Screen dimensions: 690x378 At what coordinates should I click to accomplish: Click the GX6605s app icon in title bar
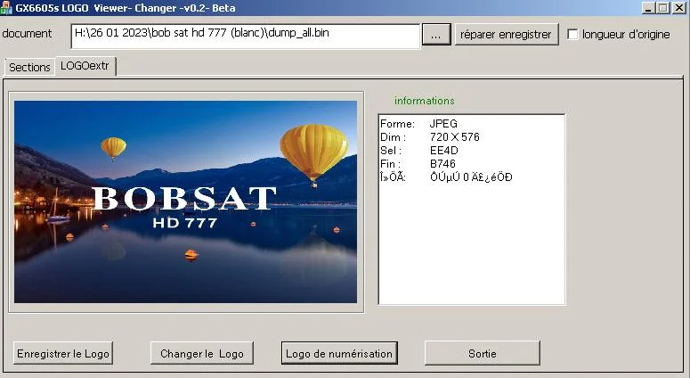(6, 7)
